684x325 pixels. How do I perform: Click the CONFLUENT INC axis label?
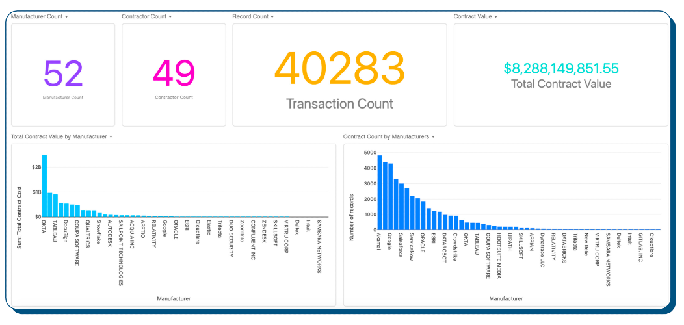tap(252, 240)
